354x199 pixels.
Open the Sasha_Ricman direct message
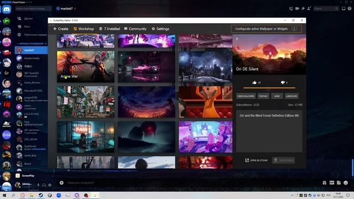(x=31, y=82)
